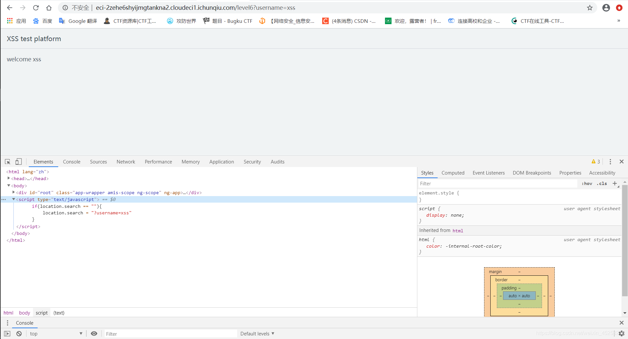Viewport: 628px width, 339px height.
Task: Switch to the Console tab
Action: click(72, 162)
